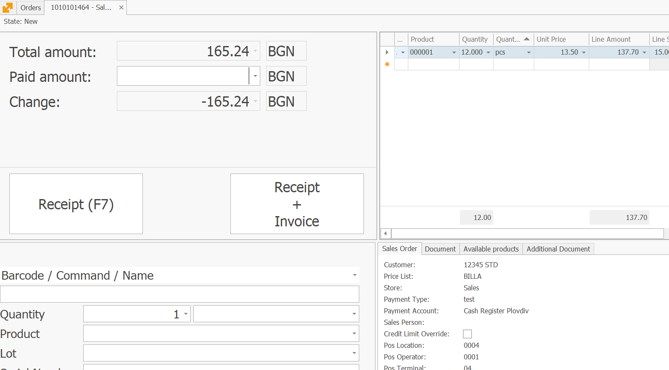Click the new row asterisk indicator
This screenshot has width=669, height=370.
(387, 64)
